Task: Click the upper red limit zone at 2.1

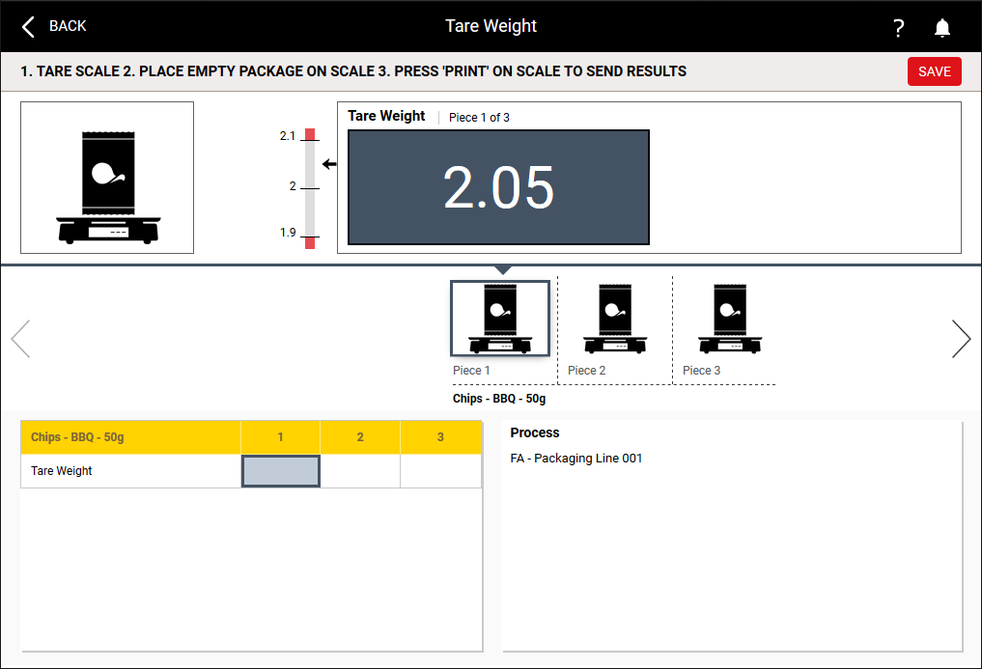Action: tap(310, 134)
